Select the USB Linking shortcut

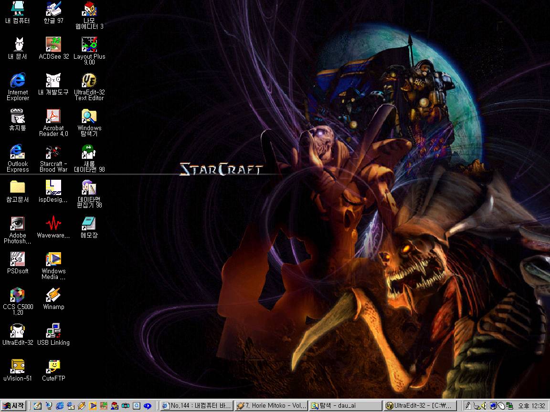point(53,334)
